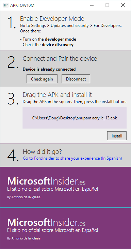
Task: Click the By Antonio de la Iglesia credit in first banner
Action: coord(24,197)
